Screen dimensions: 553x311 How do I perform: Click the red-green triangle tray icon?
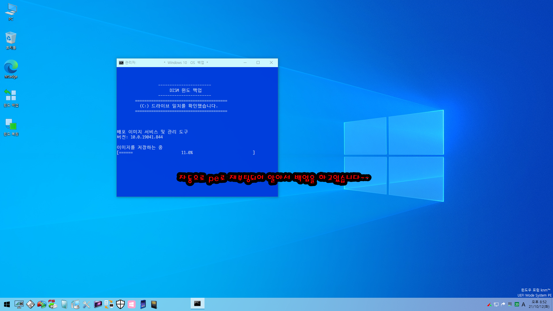pyautogui.click(x=489, y=304)
